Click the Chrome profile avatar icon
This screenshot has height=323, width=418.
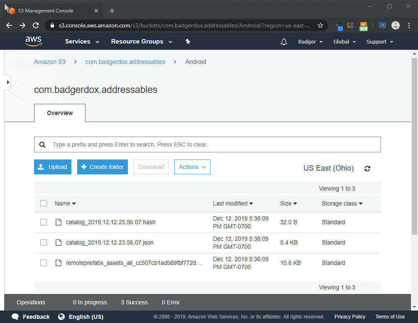pos(395,25)
